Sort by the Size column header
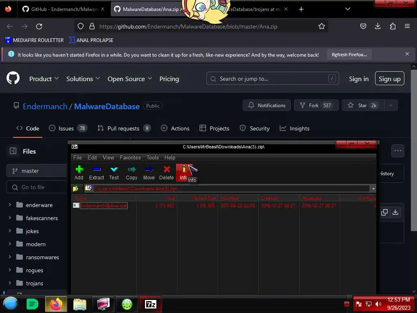Screen dimensions: 417x313 [157, 198]
